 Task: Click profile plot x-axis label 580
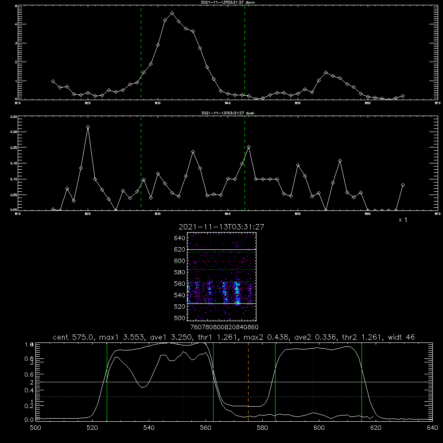(x=262, y=427)
